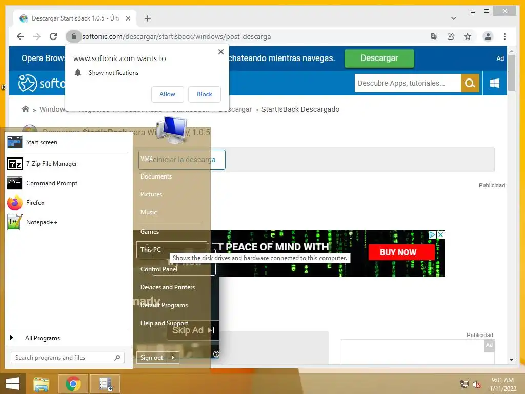Viewport: 525px width, 394px height.
Task: Close the Descargar StartIsBack tab
Action: [x=128, y=18]
